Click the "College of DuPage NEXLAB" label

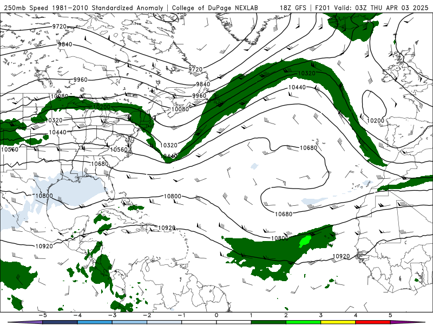[215, 8]
